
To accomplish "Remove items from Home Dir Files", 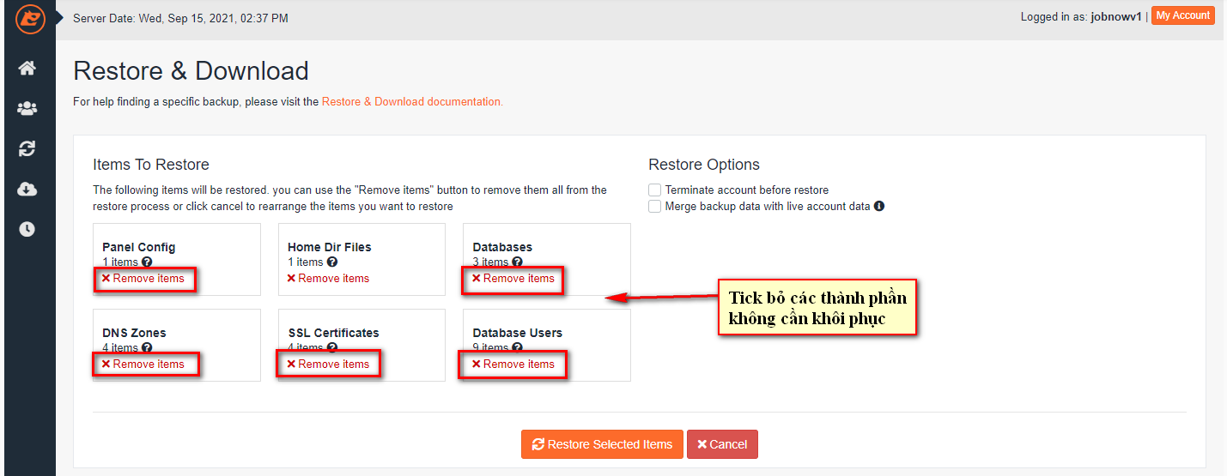I will (328, 279).
